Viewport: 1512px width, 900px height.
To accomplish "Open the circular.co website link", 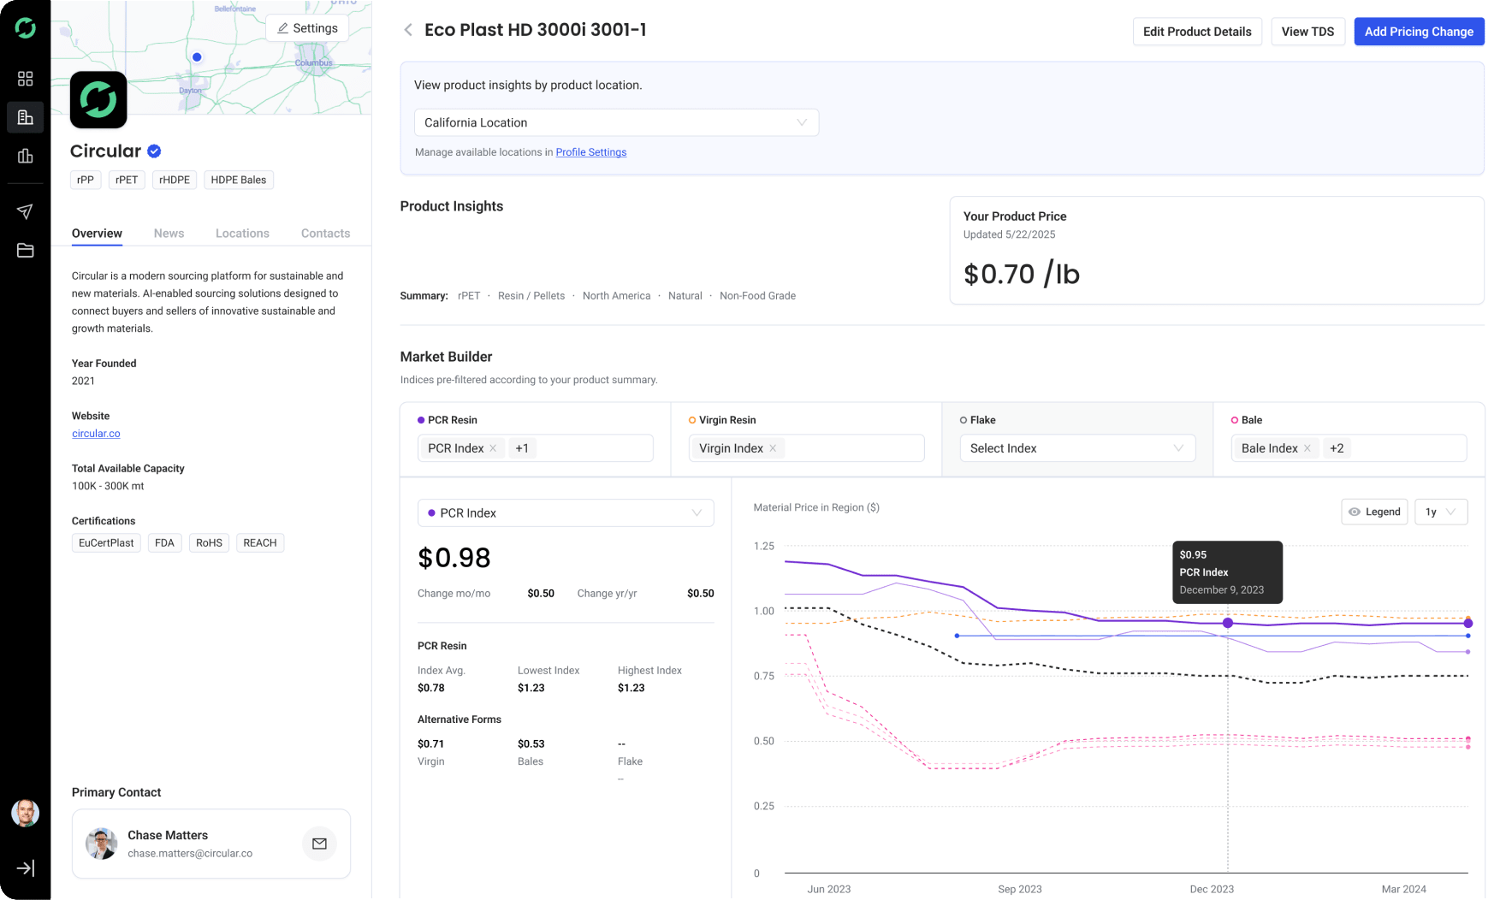I will (96, 434).
